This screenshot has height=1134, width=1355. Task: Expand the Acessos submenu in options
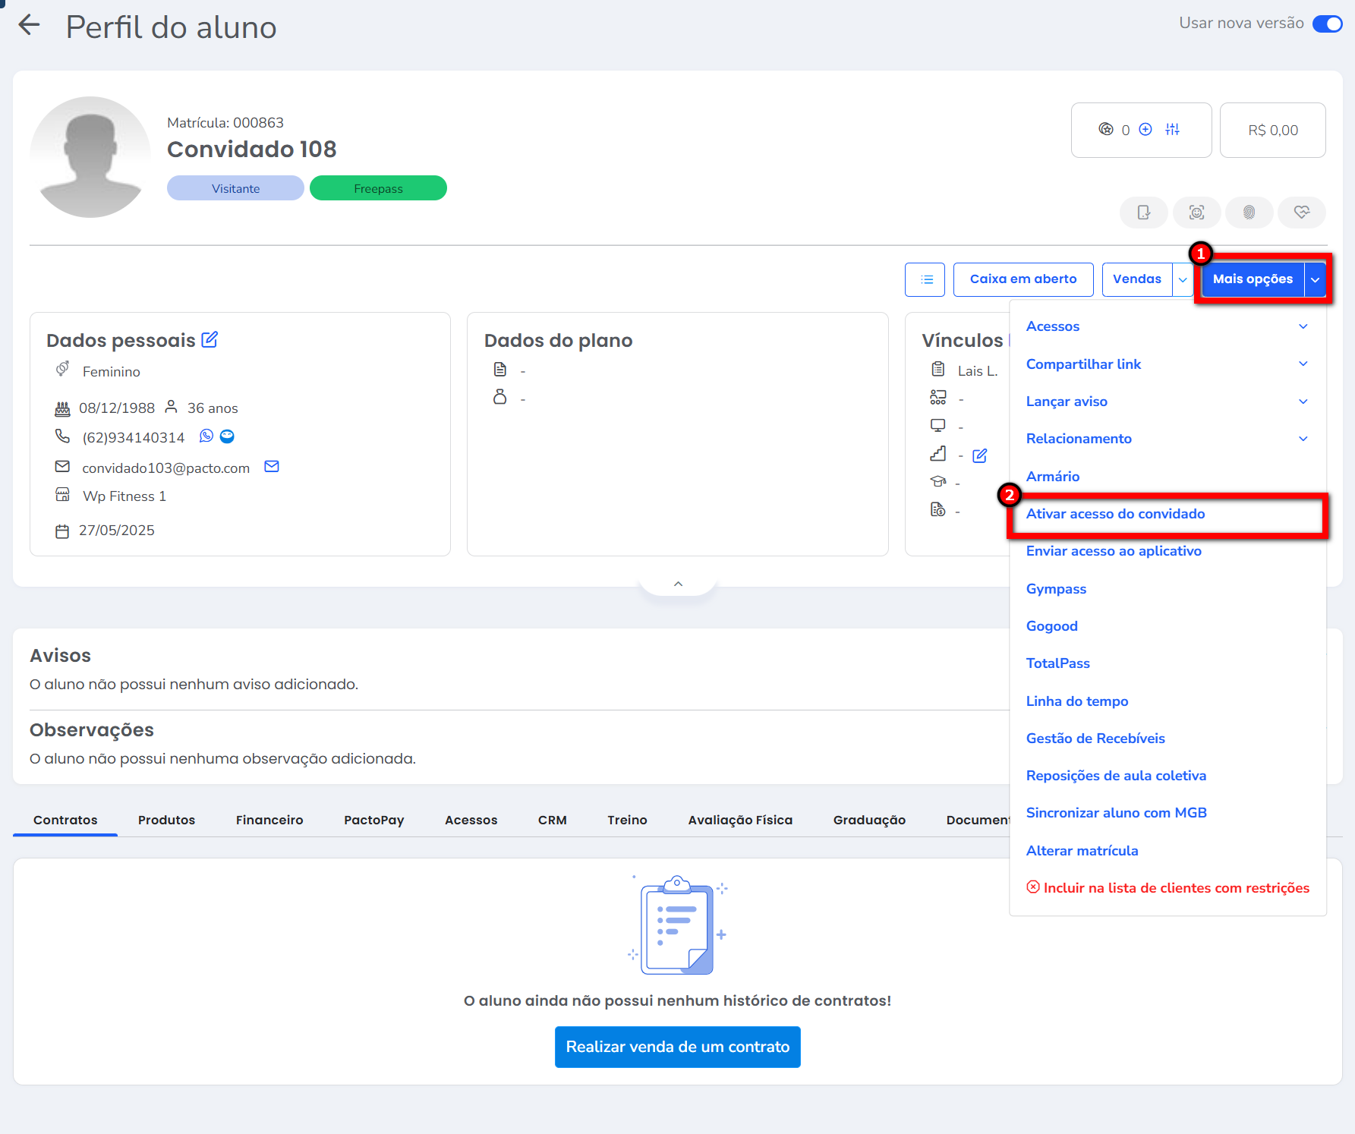pos(1303,326)
